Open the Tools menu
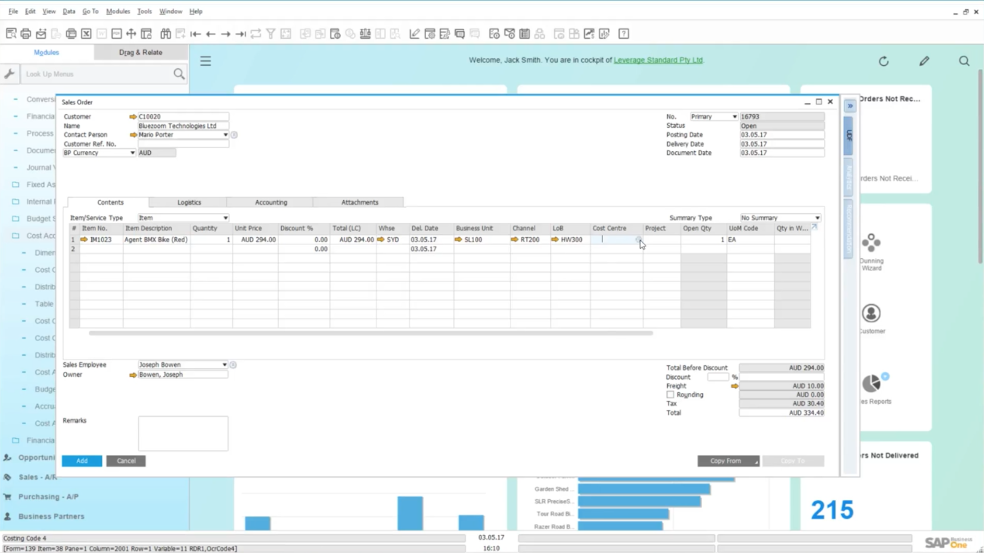Viewport: 984px width, 553px height. click(145, 11)
